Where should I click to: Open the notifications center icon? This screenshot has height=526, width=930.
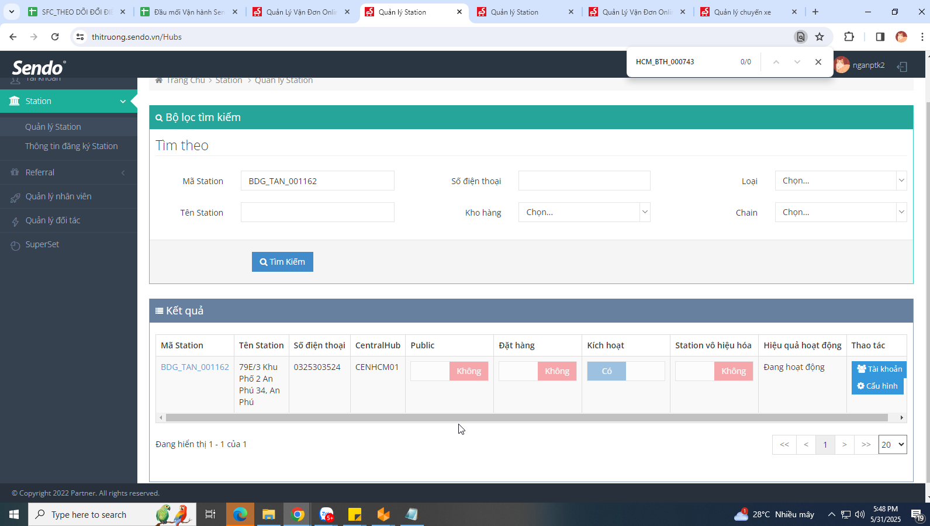[x=917, y=514]
